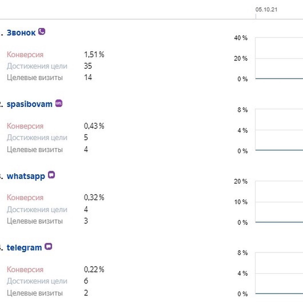The height and width of the screenshot is (303, 303).
Task: Select the Конверсия metric under Звонок
Action: click(25, 54)
